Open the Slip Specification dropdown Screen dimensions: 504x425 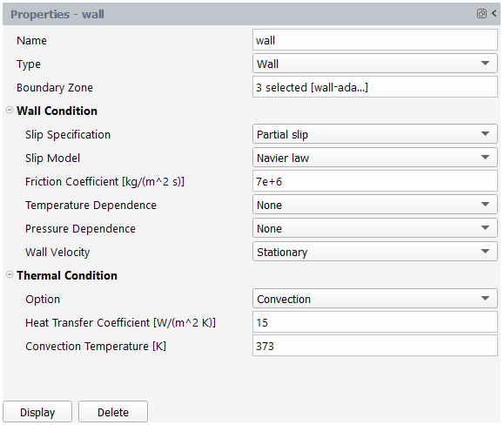[375, 134]
